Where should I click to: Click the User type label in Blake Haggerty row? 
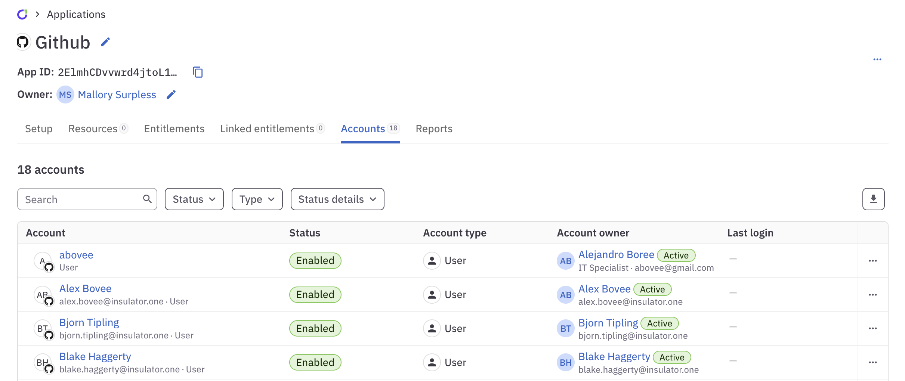[x=455, y=362]
